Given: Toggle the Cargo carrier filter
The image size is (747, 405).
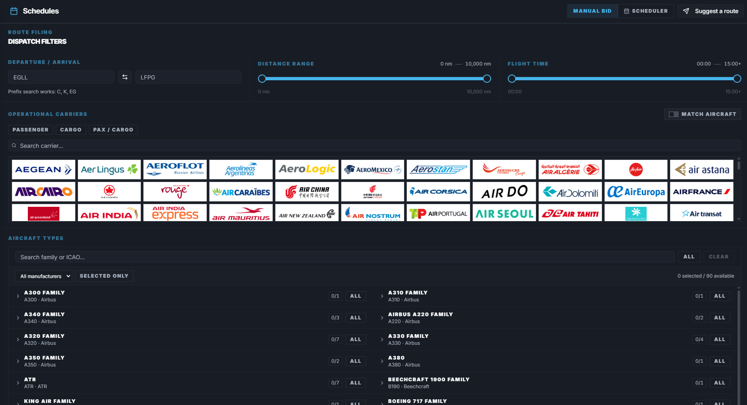Looking at the screenshot, I should tap(71, 130).
